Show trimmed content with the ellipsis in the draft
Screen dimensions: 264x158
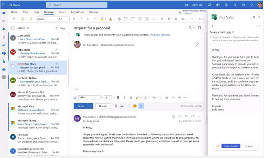coord(76,89)
